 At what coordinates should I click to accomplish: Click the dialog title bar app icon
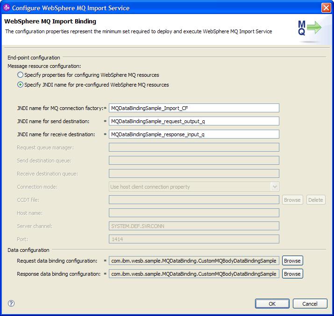click(x=7, y=8)
